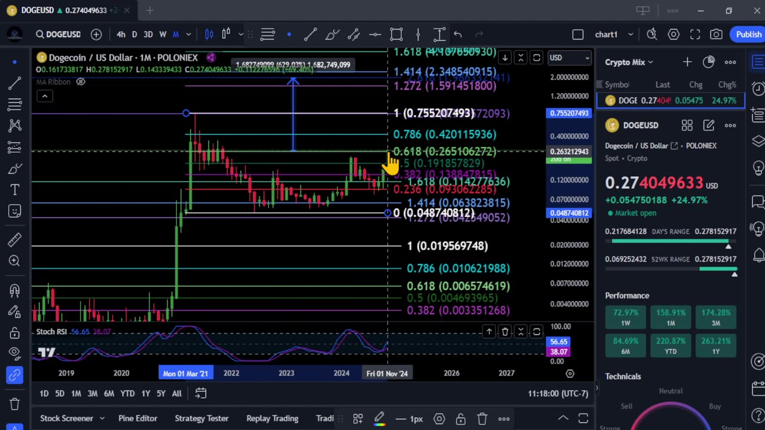The width and height of the screenshot is (765, 430).
Task: Set the date range to All
Action: [x=177, y=394]
